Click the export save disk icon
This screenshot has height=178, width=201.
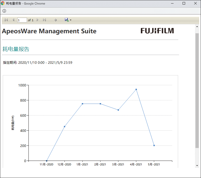pyautogui.click(x=66, y=20)
